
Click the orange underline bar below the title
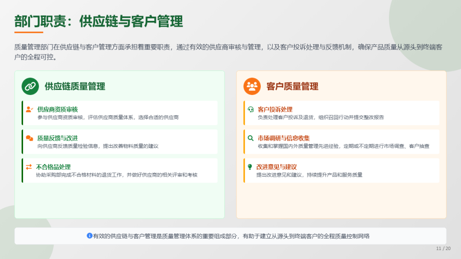(29, 32)
